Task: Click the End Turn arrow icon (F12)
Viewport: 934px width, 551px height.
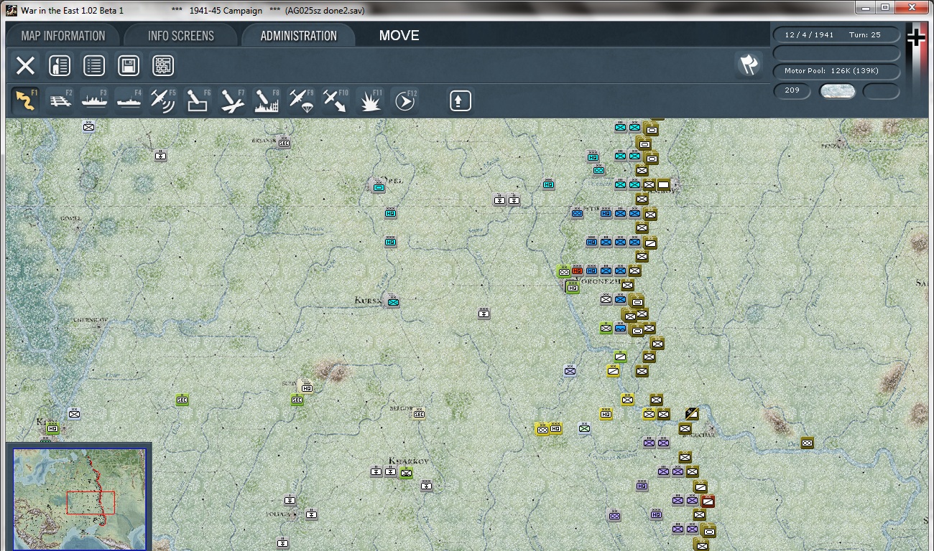Action: pos(404,100)
